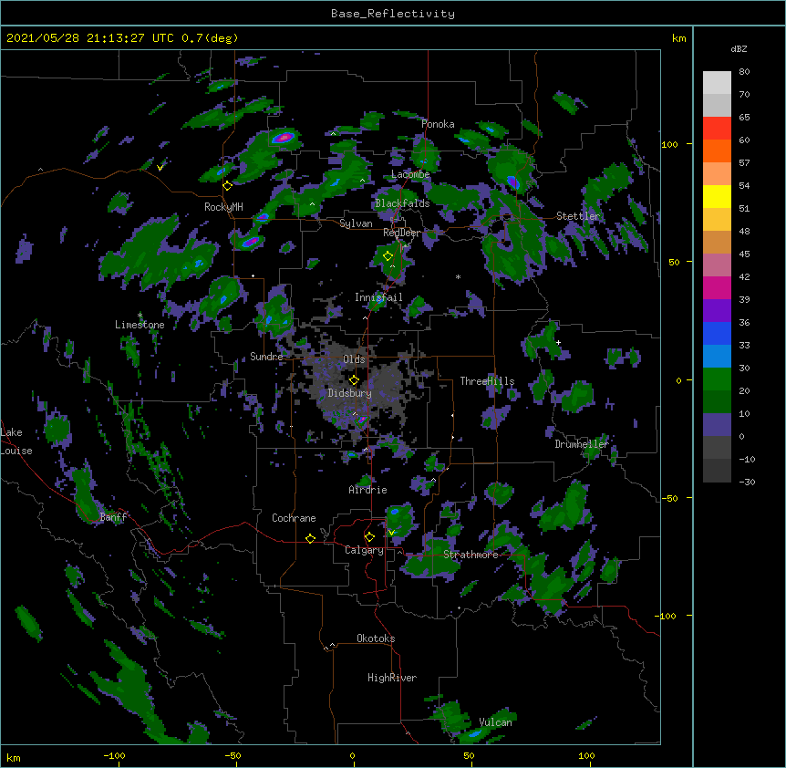The image size is (786, 768).
Task: Click the Didsbury label
Action: pos(350,393)
